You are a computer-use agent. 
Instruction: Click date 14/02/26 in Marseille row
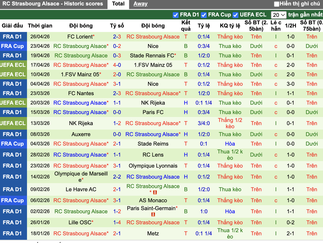point(40,177)
